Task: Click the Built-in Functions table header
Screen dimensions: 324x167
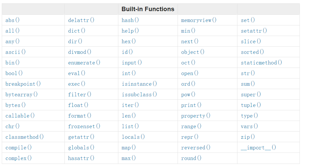Action: (148, 9)
